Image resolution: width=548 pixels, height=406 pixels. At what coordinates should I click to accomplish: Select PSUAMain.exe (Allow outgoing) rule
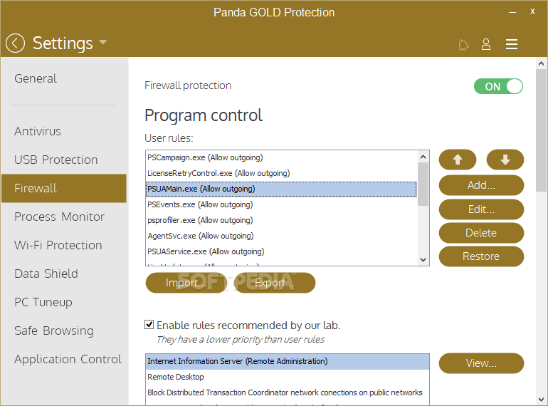[282, 189]
